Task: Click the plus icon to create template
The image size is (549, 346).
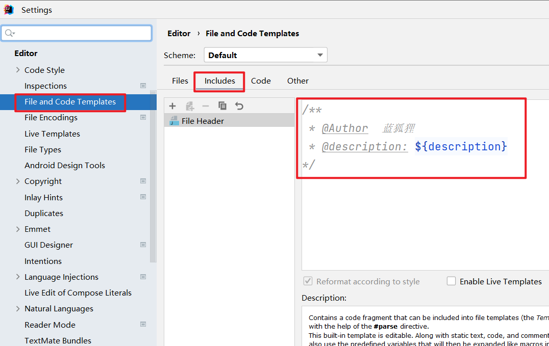Action: (172, 106)
